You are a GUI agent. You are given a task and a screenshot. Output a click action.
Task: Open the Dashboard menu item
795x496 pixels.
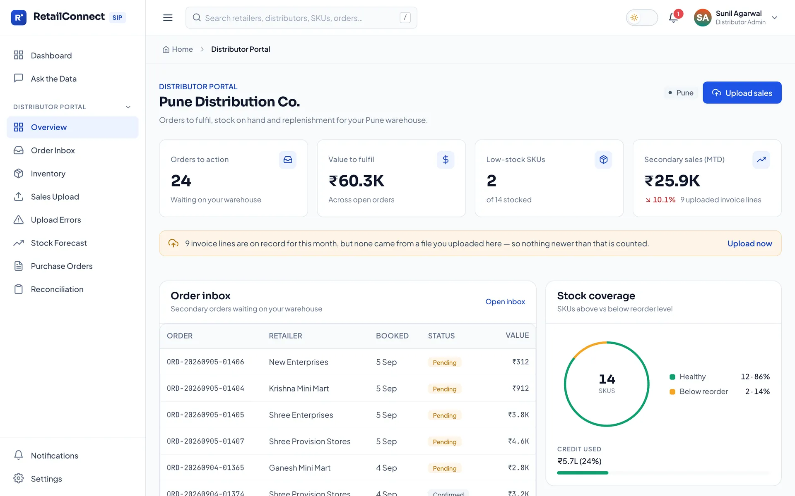tap(72, 55)
